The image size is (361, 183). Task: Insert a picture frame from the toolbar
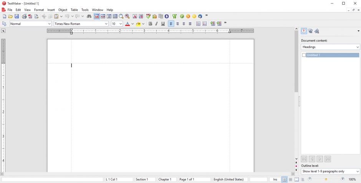point(141,17)
